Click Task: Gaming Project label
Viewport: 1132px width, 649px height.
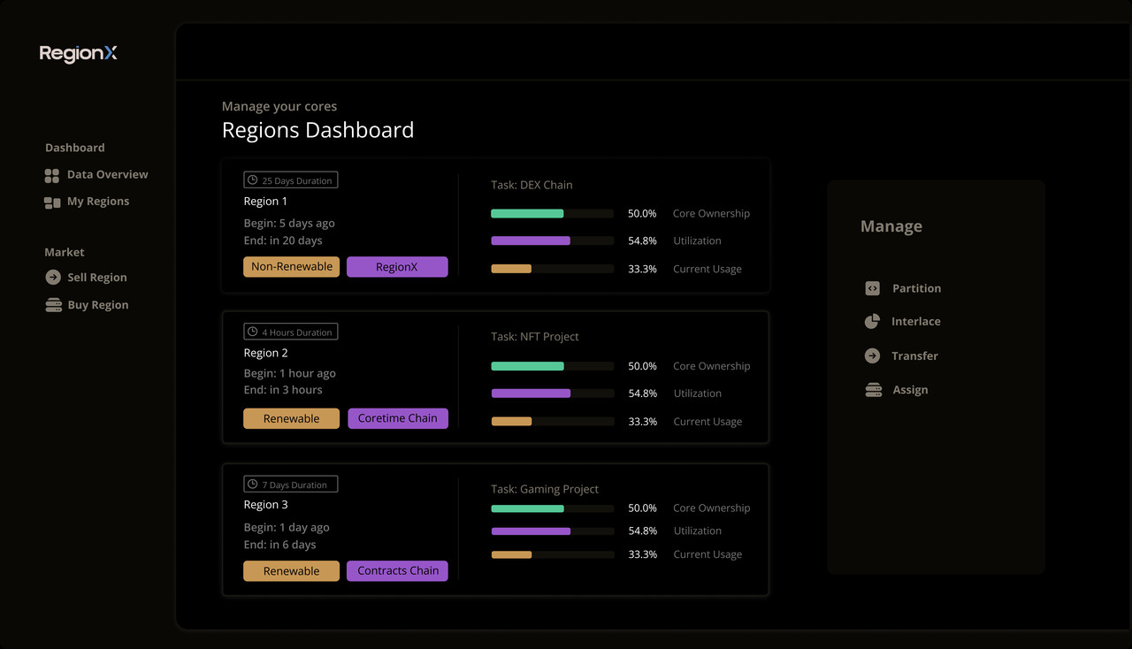545,489
